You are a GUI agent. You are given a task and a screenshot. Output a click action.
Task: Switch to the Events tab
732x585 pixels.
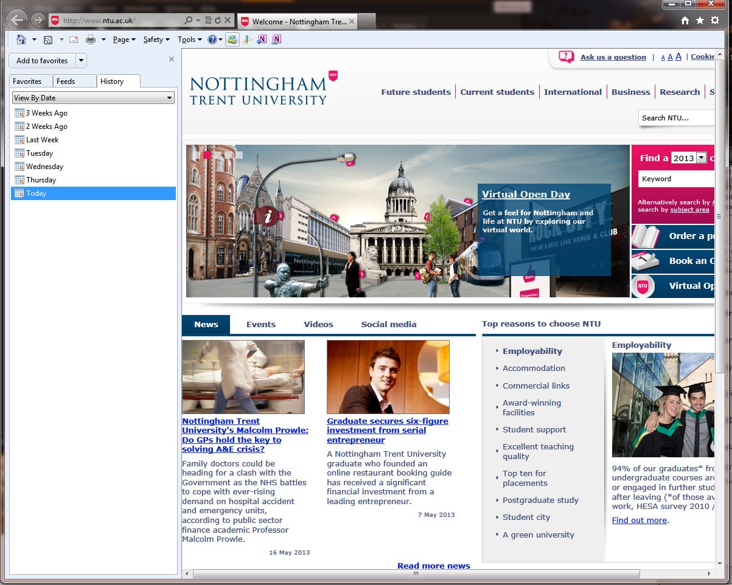[x=261, y=325]
